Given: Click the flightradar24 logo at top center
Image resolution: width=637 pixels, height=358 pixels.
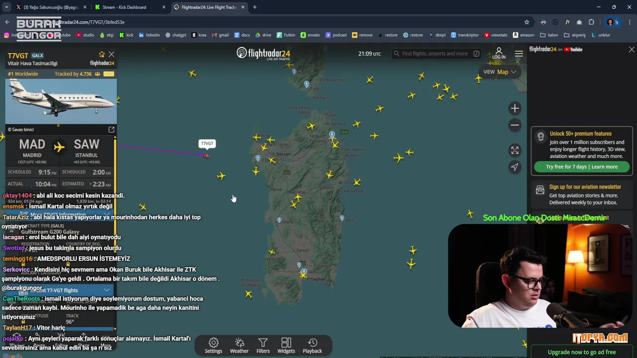Looking at the screenshot, I should click(263, 54).
